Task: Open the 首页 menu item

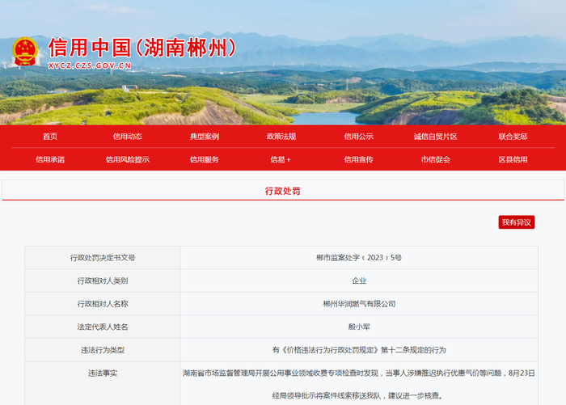Action: pos(50,137)
